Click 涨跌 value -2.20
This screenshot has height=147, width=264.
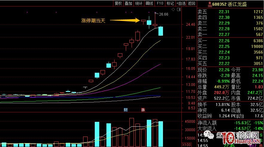225,75
